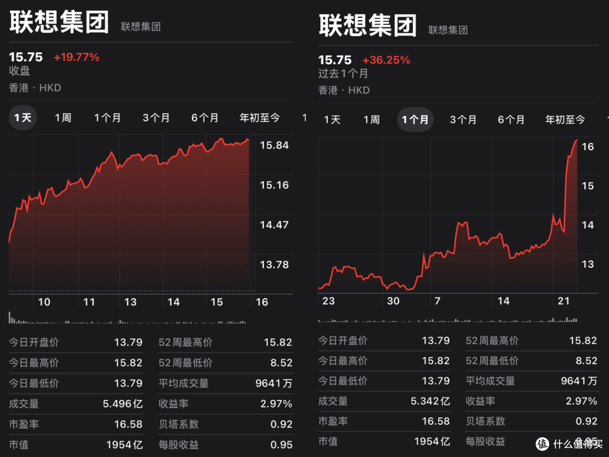609x457 pixels.
Task: Click the right panel volume bars
Action: coord(447,320)
